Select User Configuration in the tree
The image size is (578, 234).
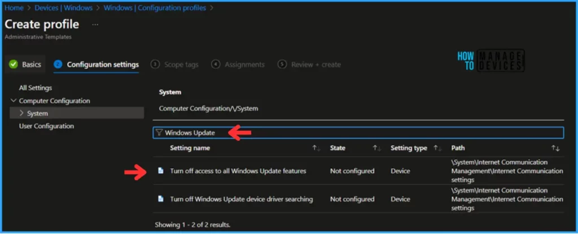[46, 126]
